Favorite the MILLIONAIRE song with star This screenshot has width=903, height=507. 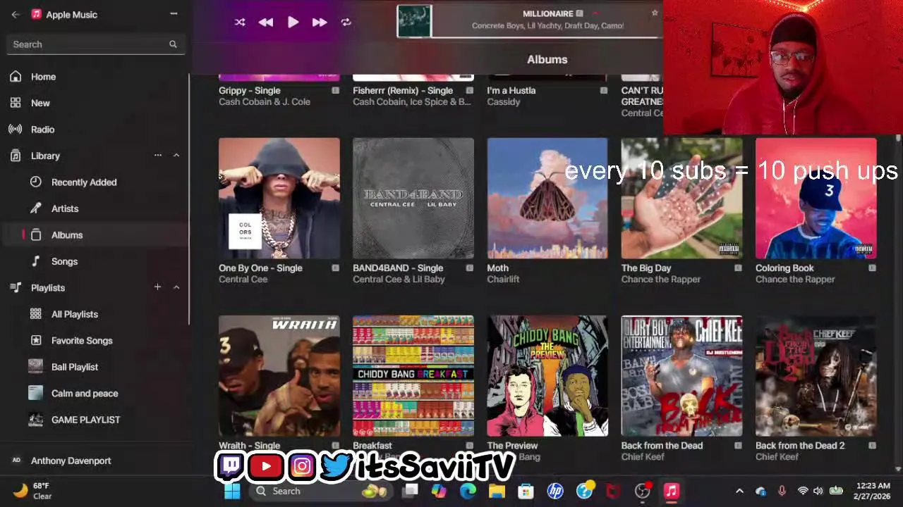[x=655, y=13]
